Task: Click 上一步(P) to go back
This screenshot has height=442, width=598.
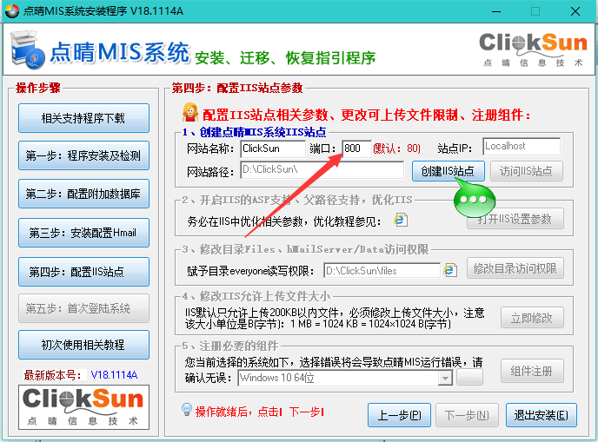Action: (399, 415)
